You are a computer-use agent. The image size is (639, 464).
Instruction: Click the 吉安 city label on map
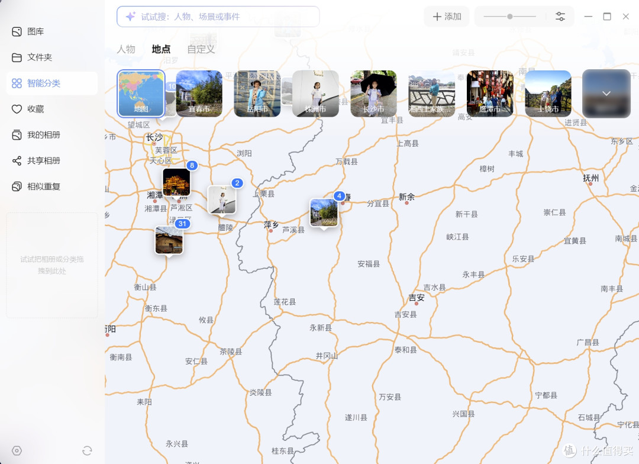(x=417, y=298)
